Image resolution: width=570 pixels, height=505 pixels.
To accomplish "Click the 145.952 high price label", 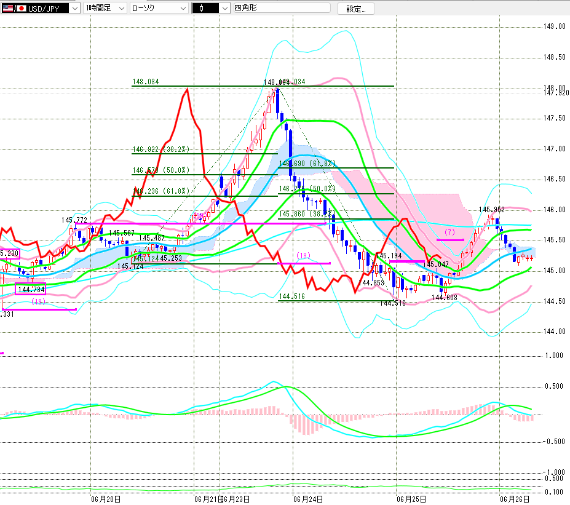I will 492,210.
